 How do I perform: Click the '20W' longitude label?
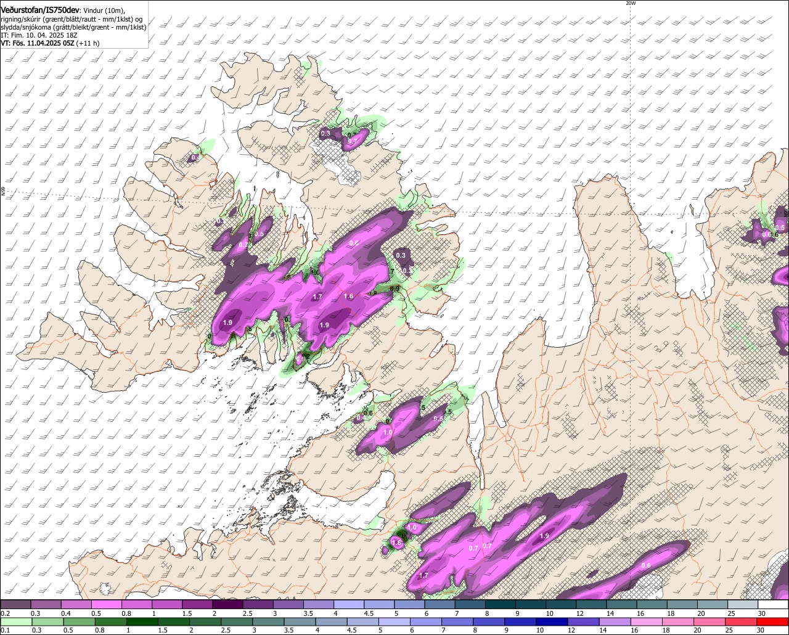point(631,3)
